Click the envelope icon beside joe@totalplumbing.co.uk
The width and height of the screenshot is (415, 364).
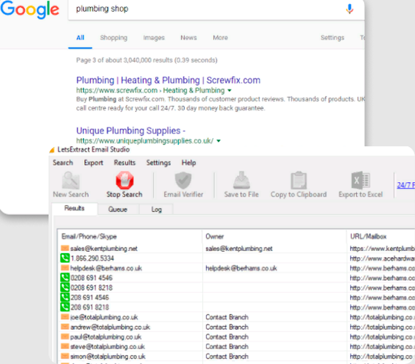pos(65,317)
